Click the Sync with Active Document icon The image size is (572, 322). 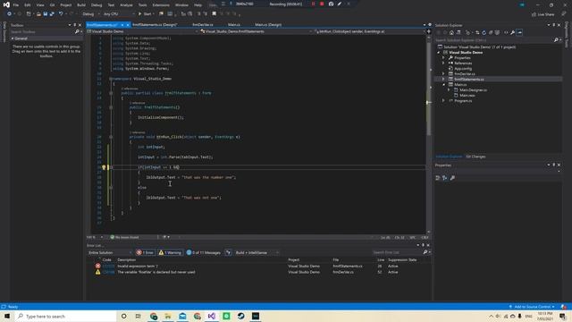(477, 32)
